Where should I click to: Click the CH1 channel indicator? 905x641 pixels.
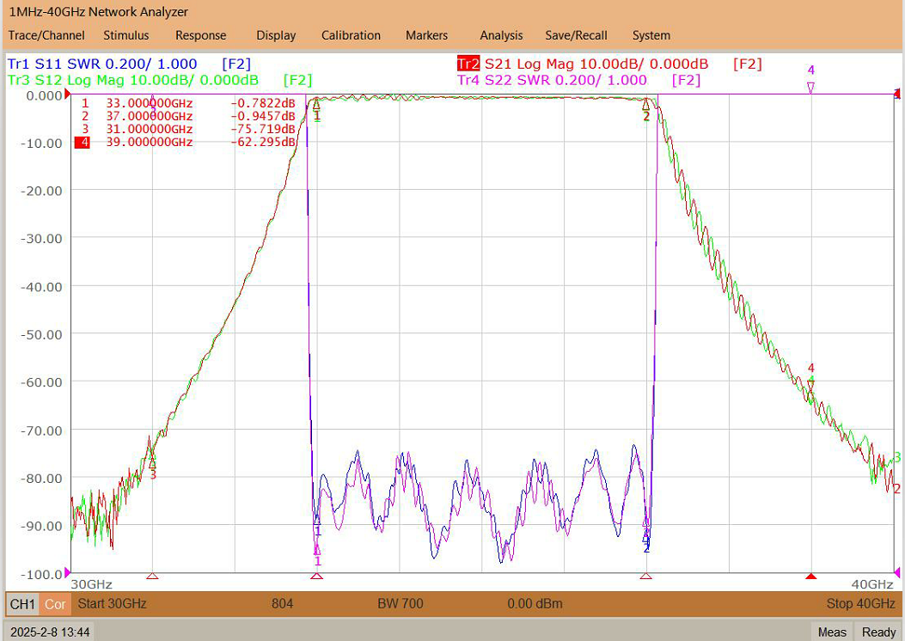pyautogui.click(x=23, y=604)
